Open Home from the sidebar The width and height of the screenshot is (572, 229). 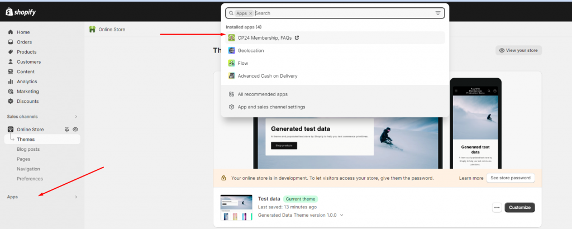(23, 32)
